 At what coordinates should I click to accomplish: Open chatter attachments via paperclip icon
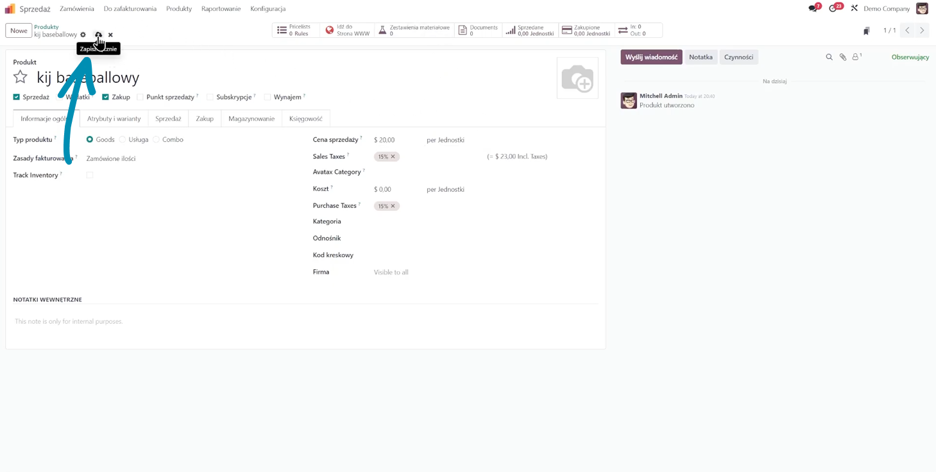(x=843, y=57)
